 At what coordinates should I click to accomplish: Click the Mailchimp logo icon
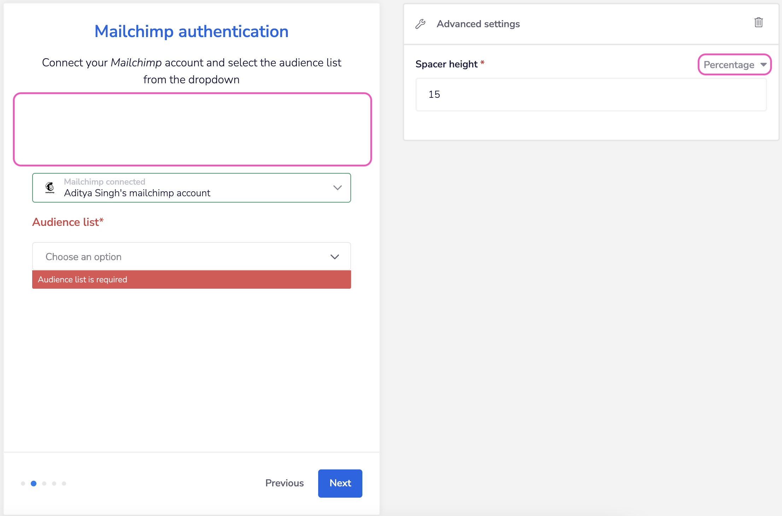[50, 187]
